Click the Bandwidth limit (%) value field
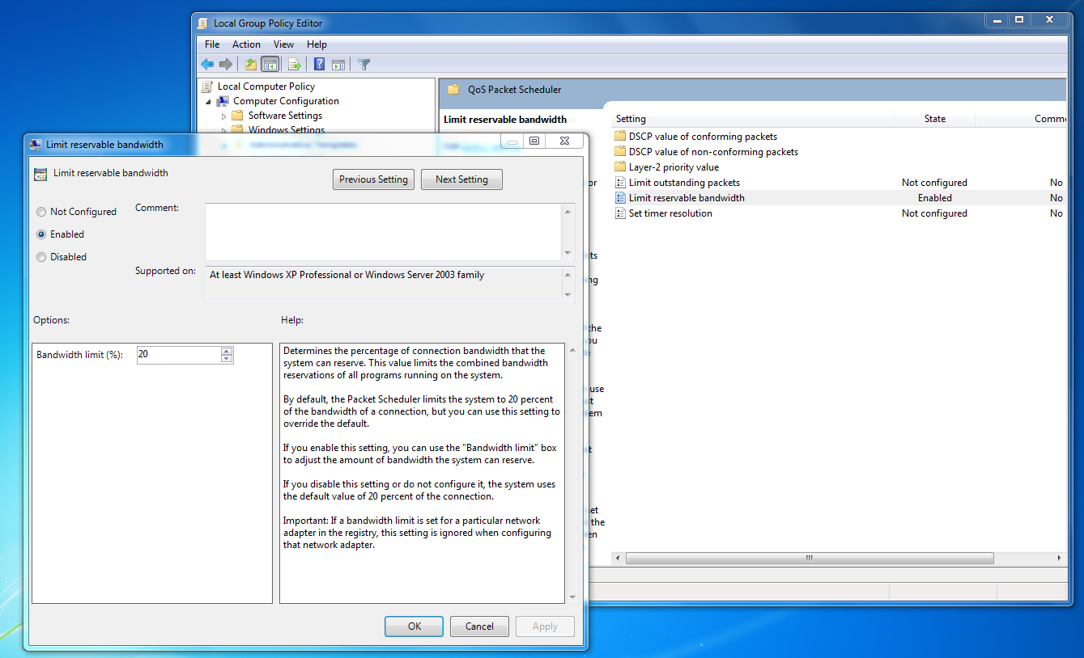1084x658 pixels. pyautogui.click(x=178, y=355)
